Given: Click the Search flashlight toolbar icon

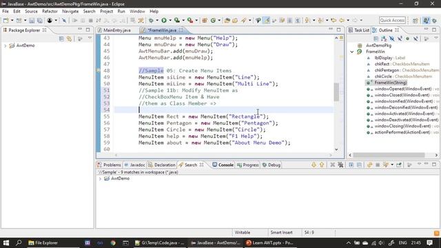Looking at the screenshot, I should tap(243, 20).
